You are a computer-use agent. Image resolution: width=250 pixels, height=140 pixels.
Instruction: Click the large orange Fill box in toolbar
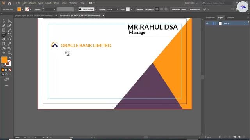pos(4,60)
